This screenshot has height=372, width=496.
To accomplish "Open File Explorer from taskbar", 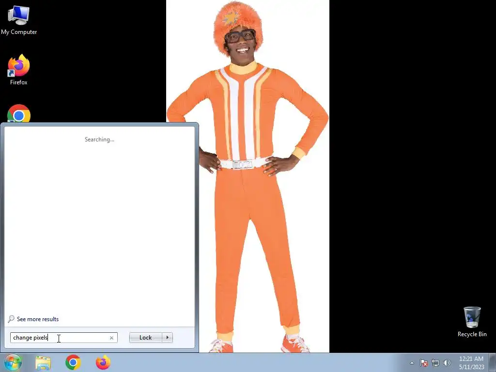I will tap(43, 363).
